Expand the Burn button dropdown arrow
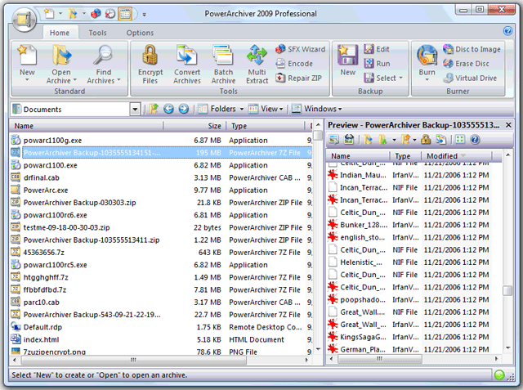The height and width of the screenshot is (390, 523). pyautogui.click(x=427, y=80)
